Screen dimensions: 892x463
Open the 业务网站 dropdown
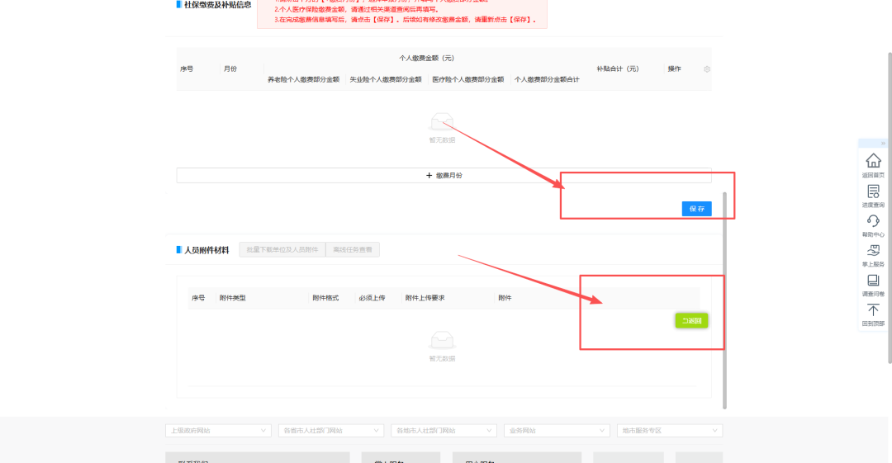click(x=557, y=431)
